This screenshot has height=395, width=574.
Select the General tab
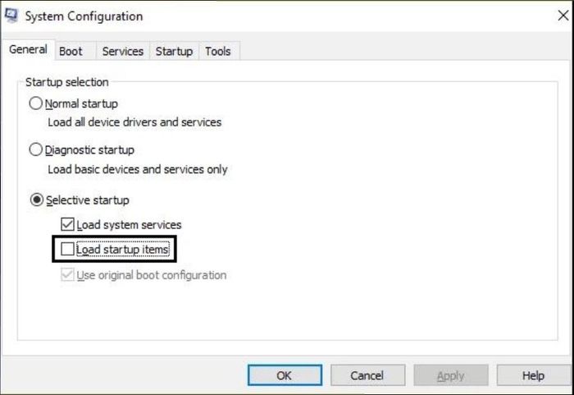28,49
